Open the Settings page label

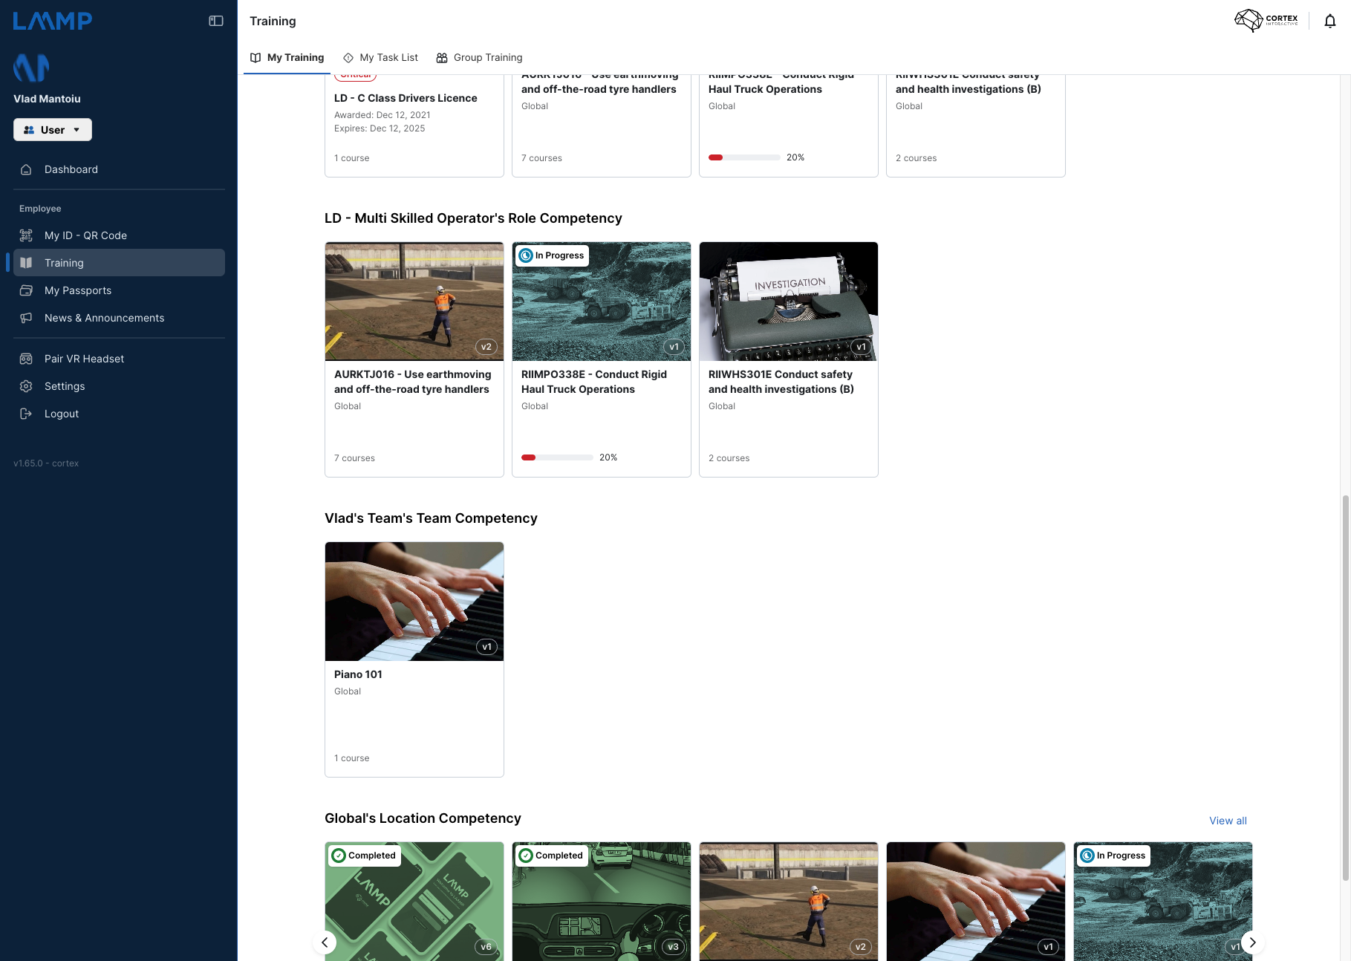65,386
